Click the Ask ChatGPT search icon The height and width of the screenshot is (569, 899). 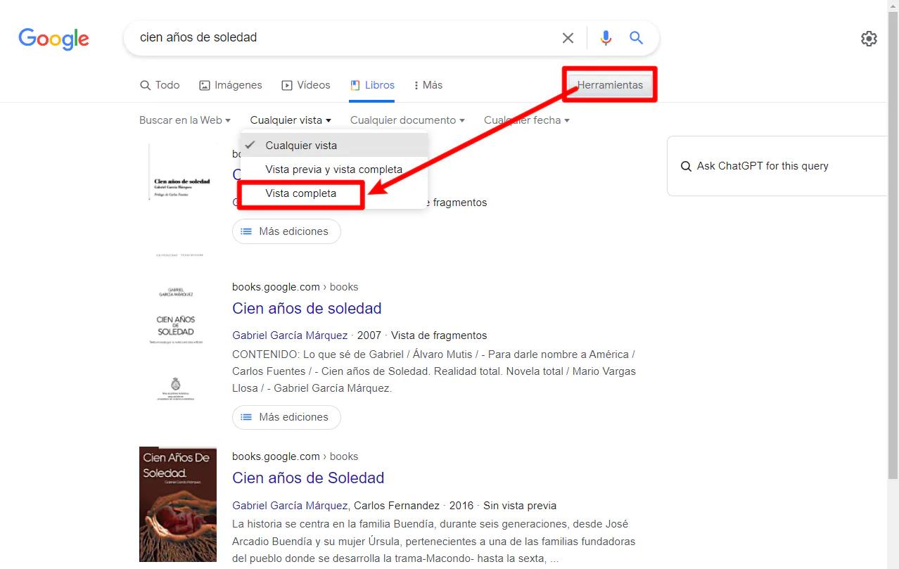[x=686, y=167]
